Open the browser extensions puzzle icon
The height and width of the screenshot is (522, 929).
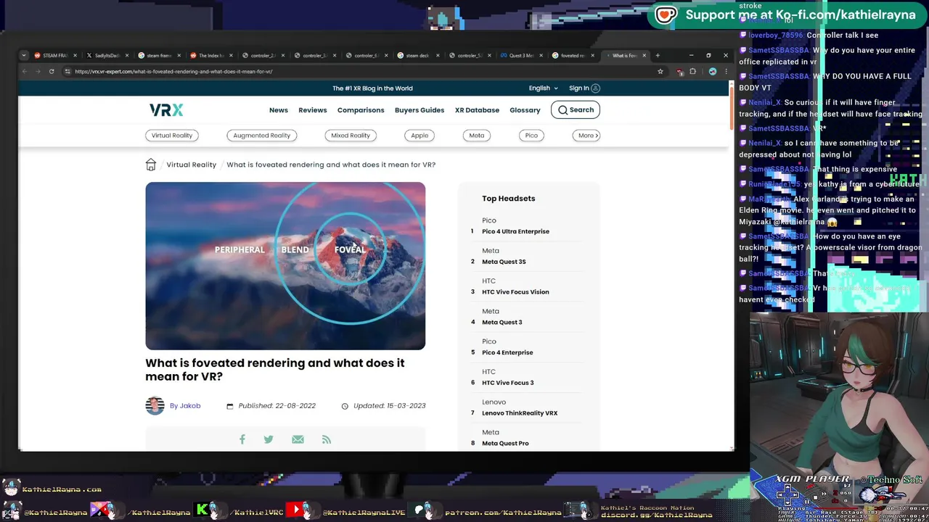click(x=692, y=72)
